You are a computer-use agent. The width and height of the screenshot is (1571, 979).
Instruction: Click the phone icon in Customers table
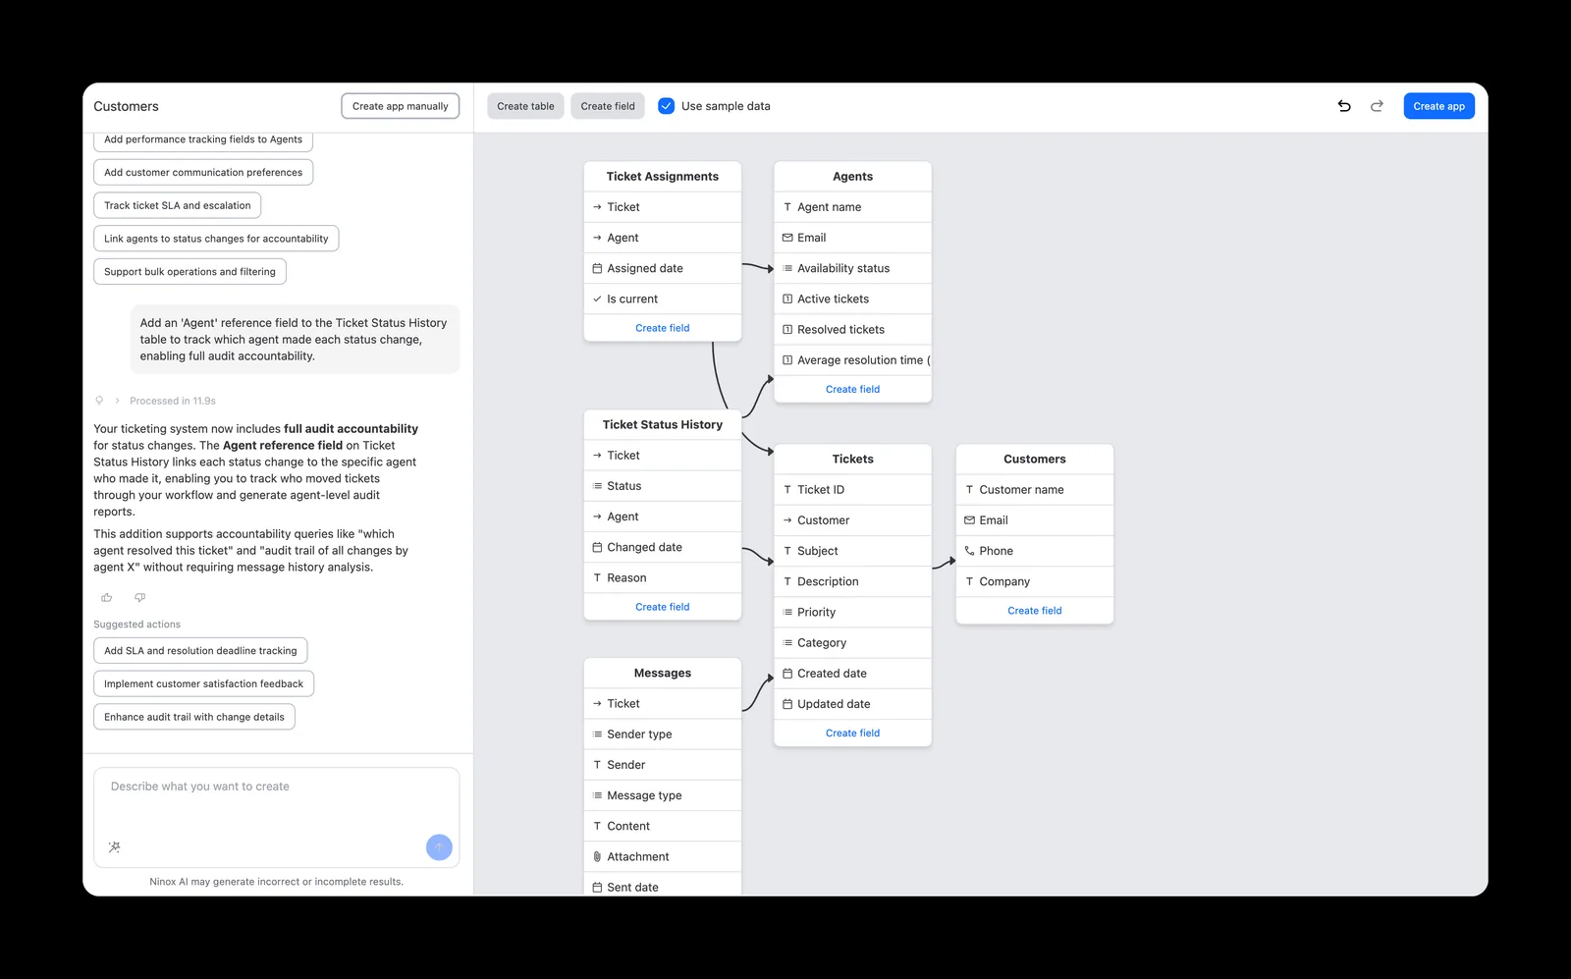pos(969,551)
